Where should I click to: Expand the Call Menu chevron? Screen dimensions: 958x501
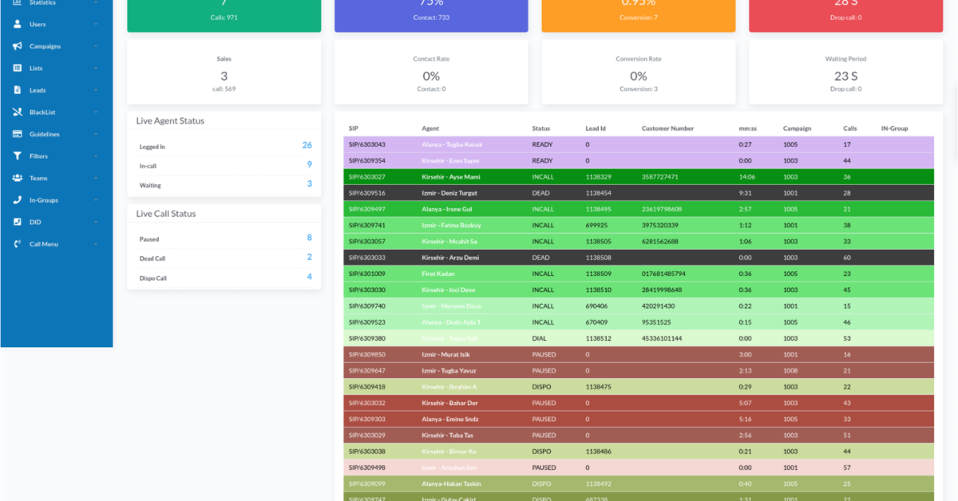click(96, 244)
